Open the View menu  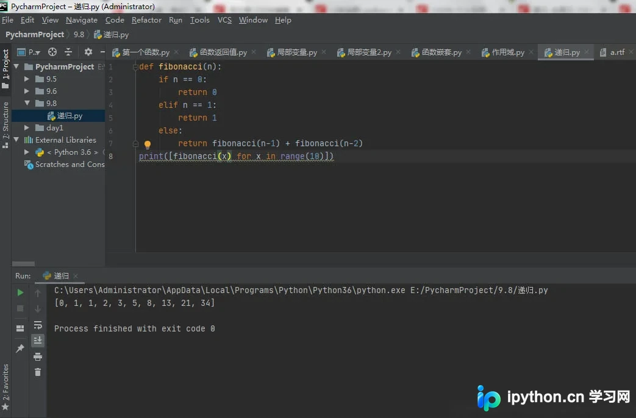[50, 20]
